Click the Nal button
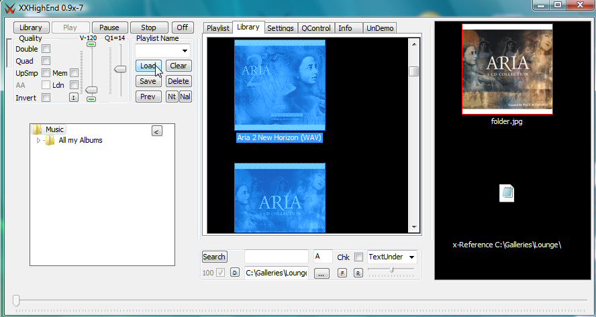596x317 pixels. point(185,97)
